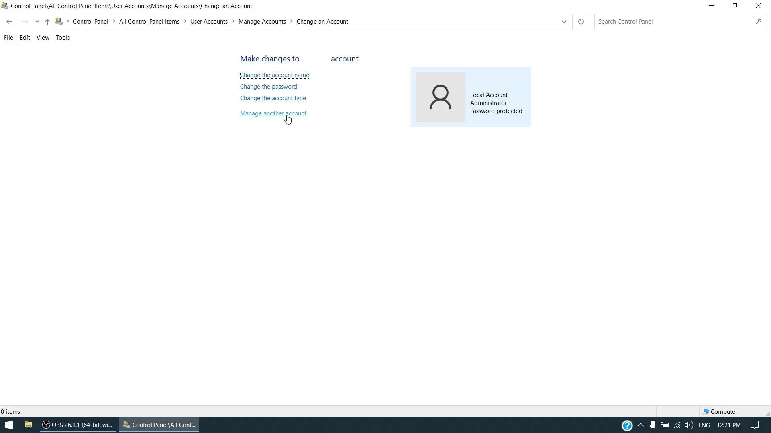Refresh the Control Panel view
The height and width of the screenshot is (433, 771).
click(x=581, y=22)
